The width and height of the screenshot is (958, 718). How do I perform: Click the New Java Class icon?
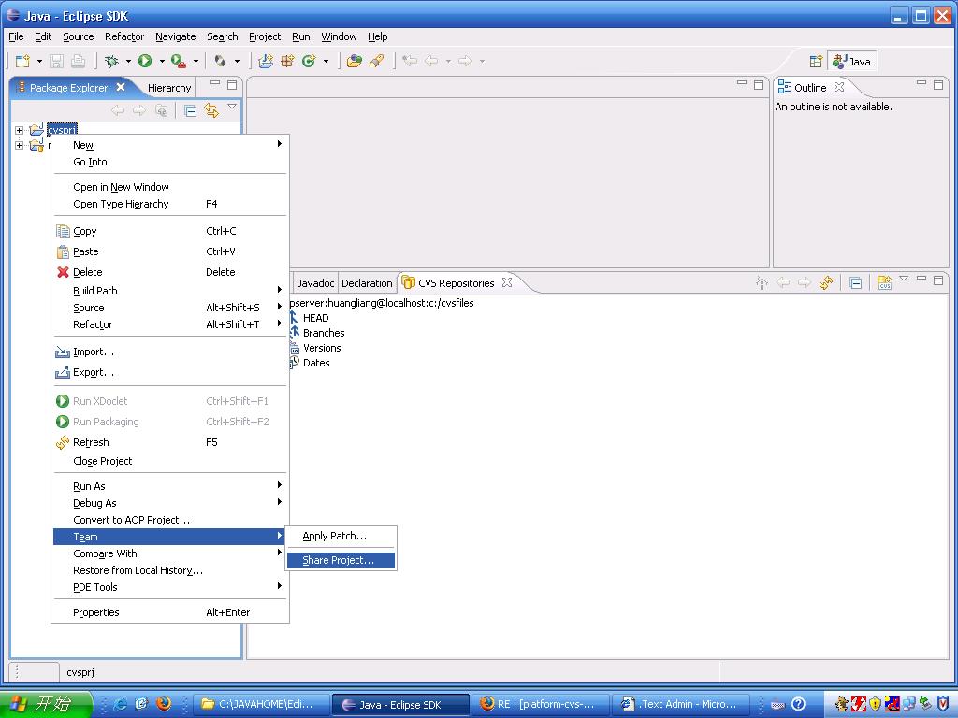(309, 61)
